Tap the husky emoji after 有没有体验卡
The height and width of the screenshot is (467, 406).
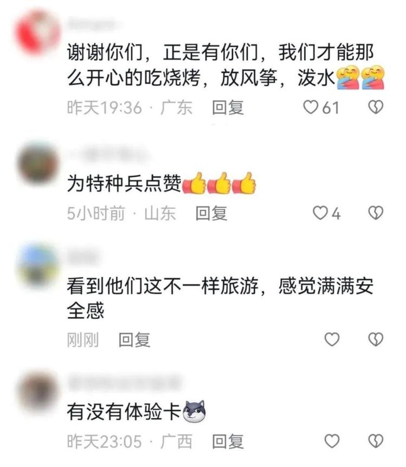(x=194, y=412)
